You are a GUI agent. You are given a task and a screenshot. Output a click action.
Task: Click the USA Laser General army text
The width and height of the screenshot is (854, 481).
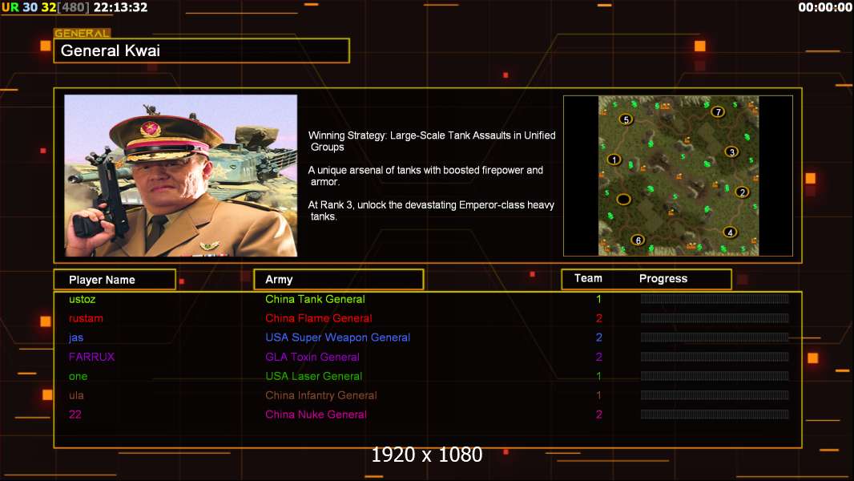pyautogui.click(x=314, y=377)
